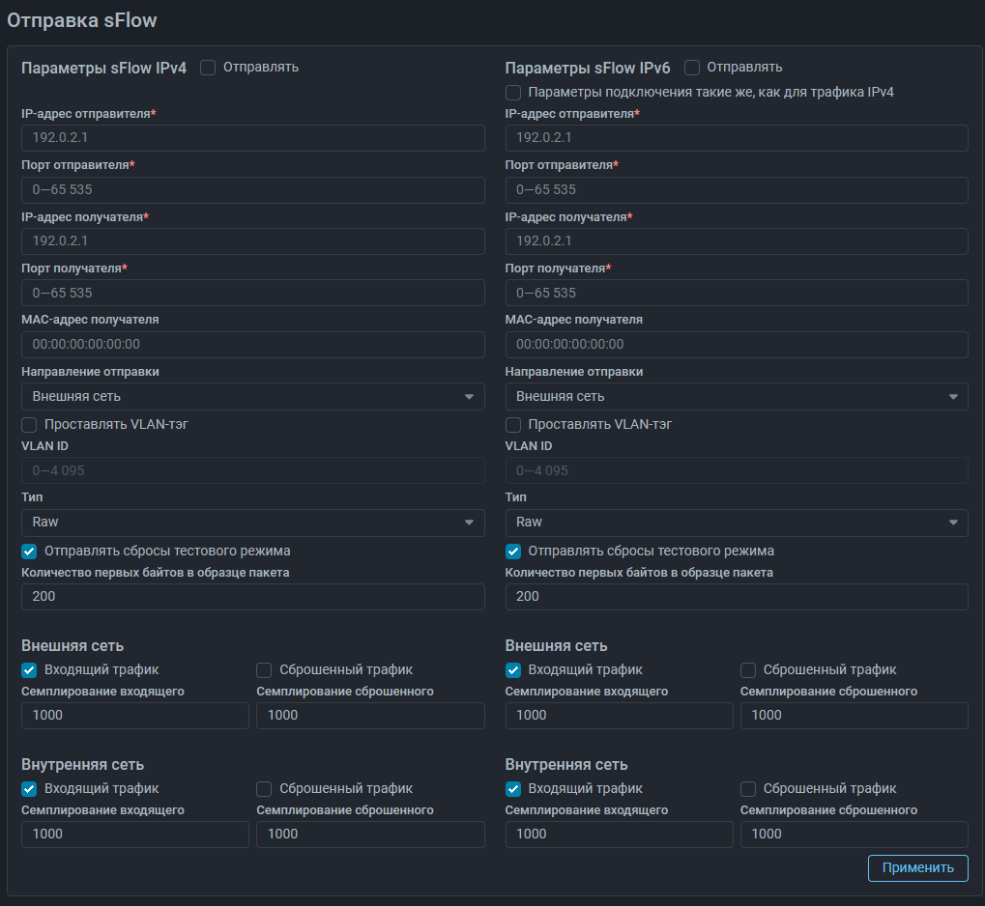The width and height of the screenshot is (985, 906).
Task: Enable IPv4 external network 'Сброшенный трафик' checkbox
Action: point(264,670)
